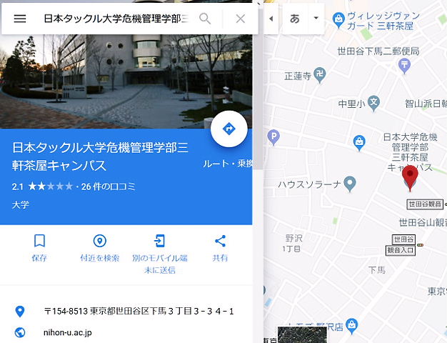Click the 日本大学危機管理学部 map label
The height and width of the screenshot is (343, 447).
pos(410,152)
